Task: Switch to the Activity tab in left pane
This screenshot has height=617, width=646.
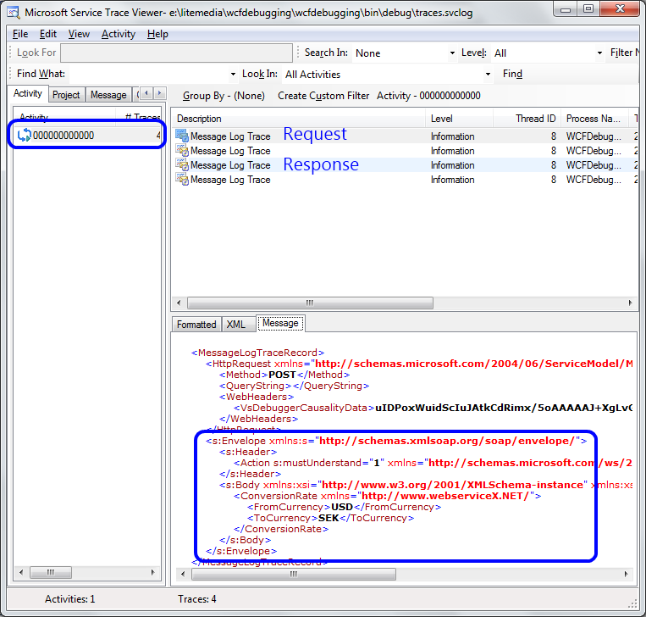Action: 28,93
